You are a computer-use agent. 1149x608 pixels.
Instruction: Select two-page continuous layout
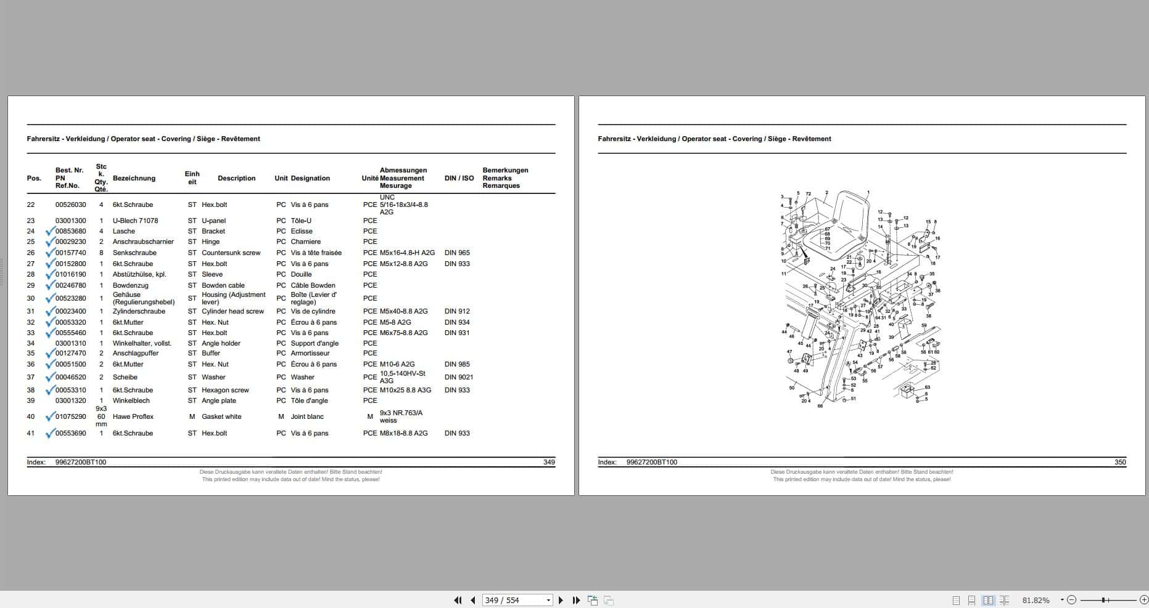(1004, 600)
